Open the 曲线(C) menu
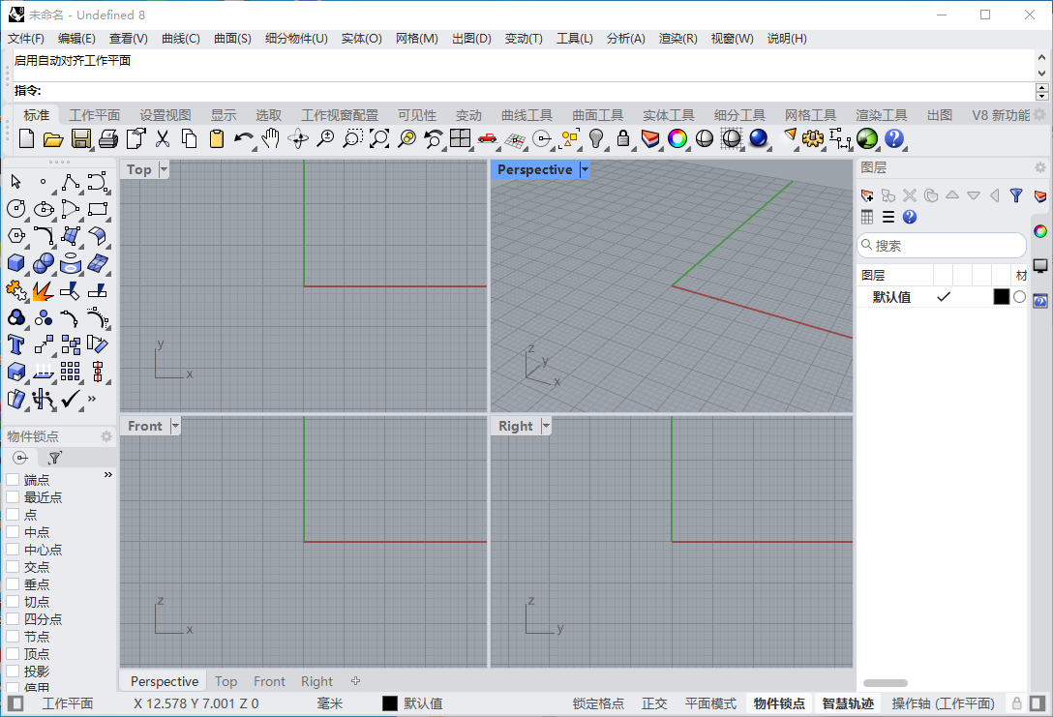 (x=181, y=39)
